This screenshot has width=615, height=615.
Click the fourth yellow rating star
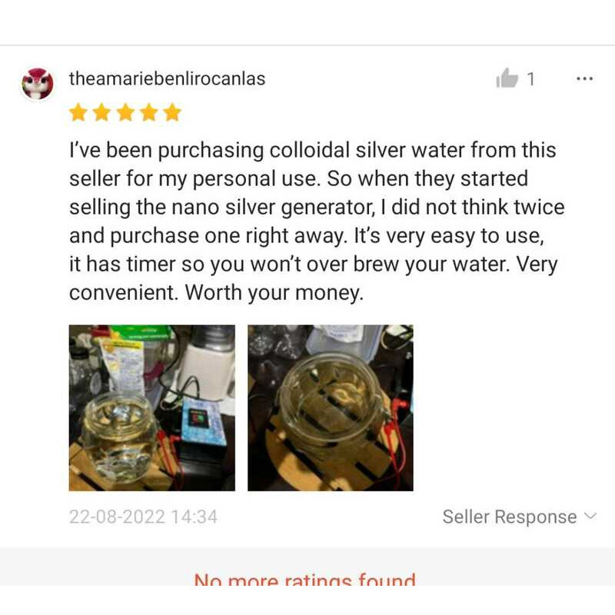[149, 112]
